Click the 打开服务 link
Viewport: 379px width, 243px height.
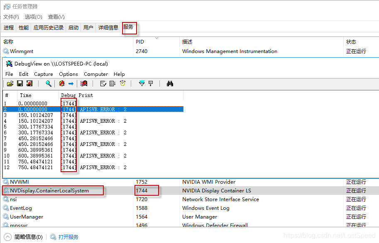point(68,236)
